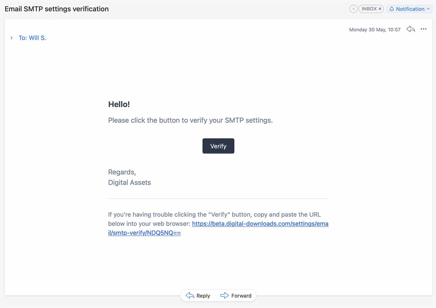Open the three-dot more actions menu
The image size is (436, 308).
pyautogui.click(x=424, y=29)
